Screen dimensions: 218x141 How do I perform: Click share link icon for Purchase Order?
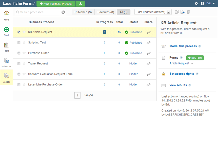tap(149, 53)
